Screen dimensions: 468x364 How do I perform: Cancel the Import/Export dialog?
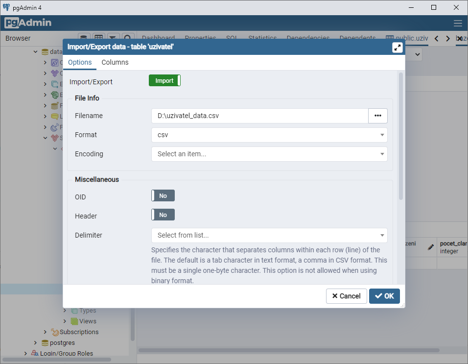click(346, 296)
